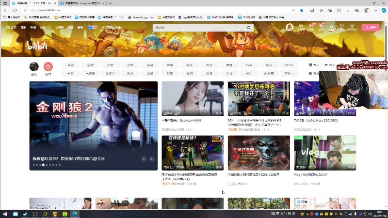The width and height of the screenshot is (388, 218).
Task: Select the 动物圈 category button
Action: (x=269, y=74)
